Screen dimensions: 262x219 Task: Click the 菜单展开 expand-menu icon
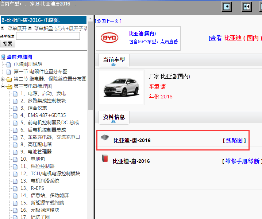(3, 28)
